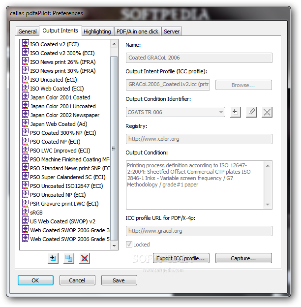Switch to the General tab
The image size is (301, 307).
click(x=28, y=31)
